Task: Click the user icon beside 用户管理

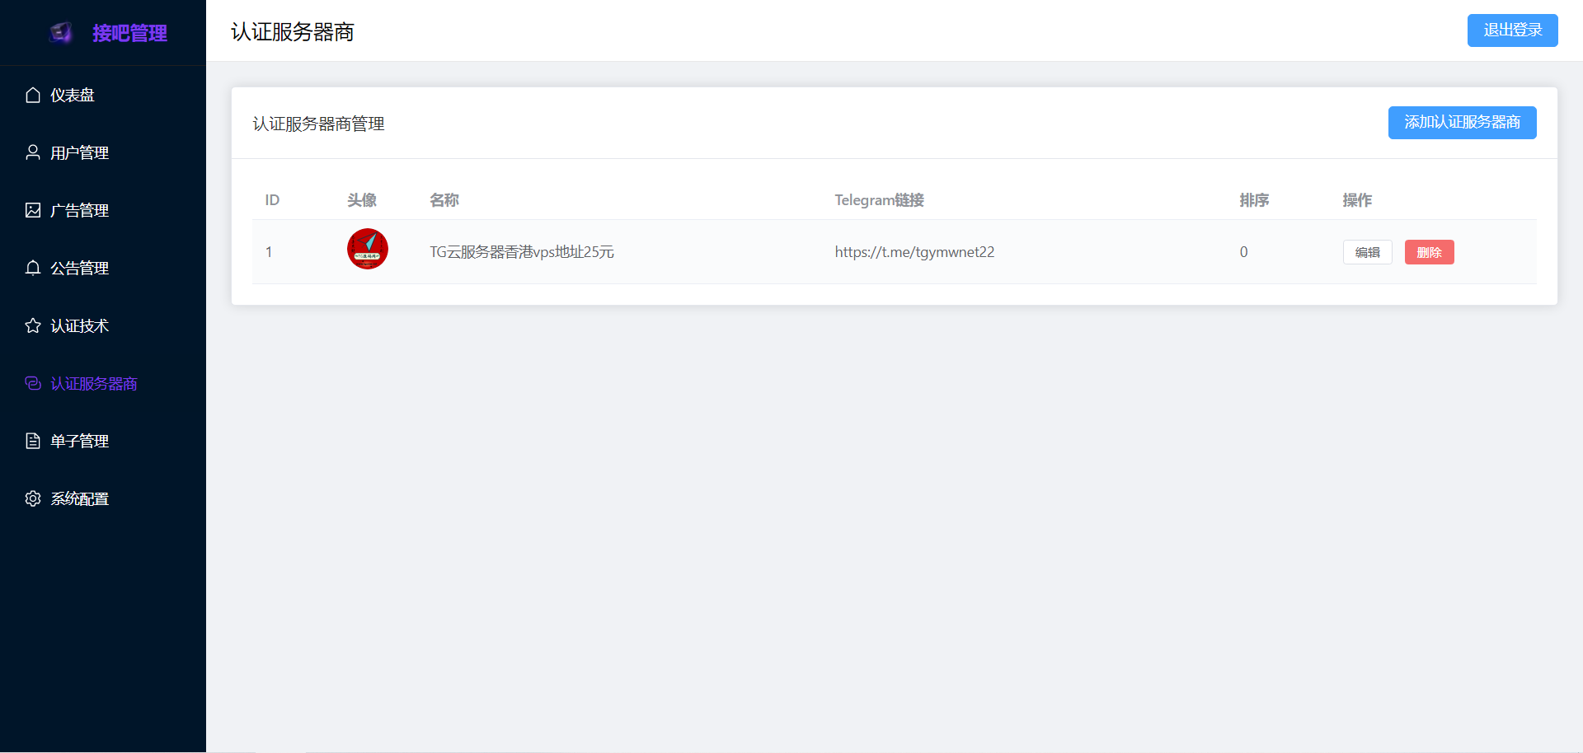Action: tap(33, 152)
